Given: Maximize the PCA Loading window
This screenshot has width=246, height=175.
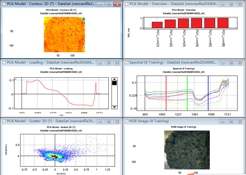Looking at the screenshot, I should point(109,63).
